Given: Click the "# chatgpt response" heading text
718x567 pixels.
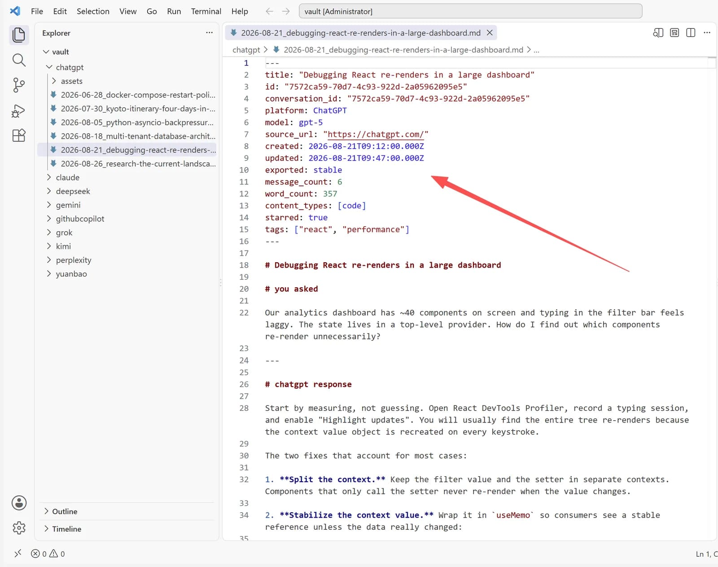Looking at the screenshot, I should point(308,384).
